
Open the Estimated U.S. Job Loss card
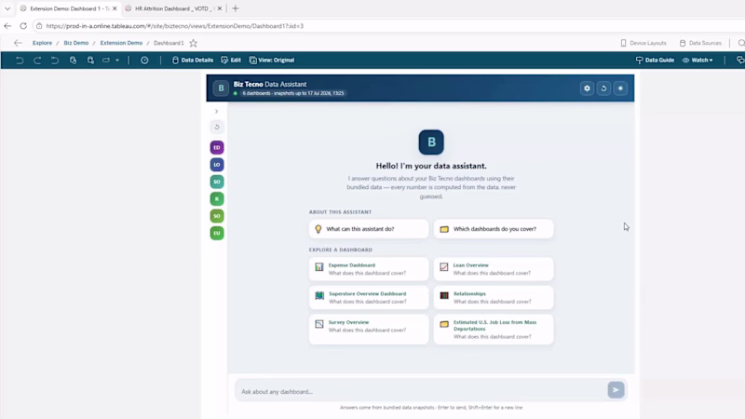tap(494, 330)
